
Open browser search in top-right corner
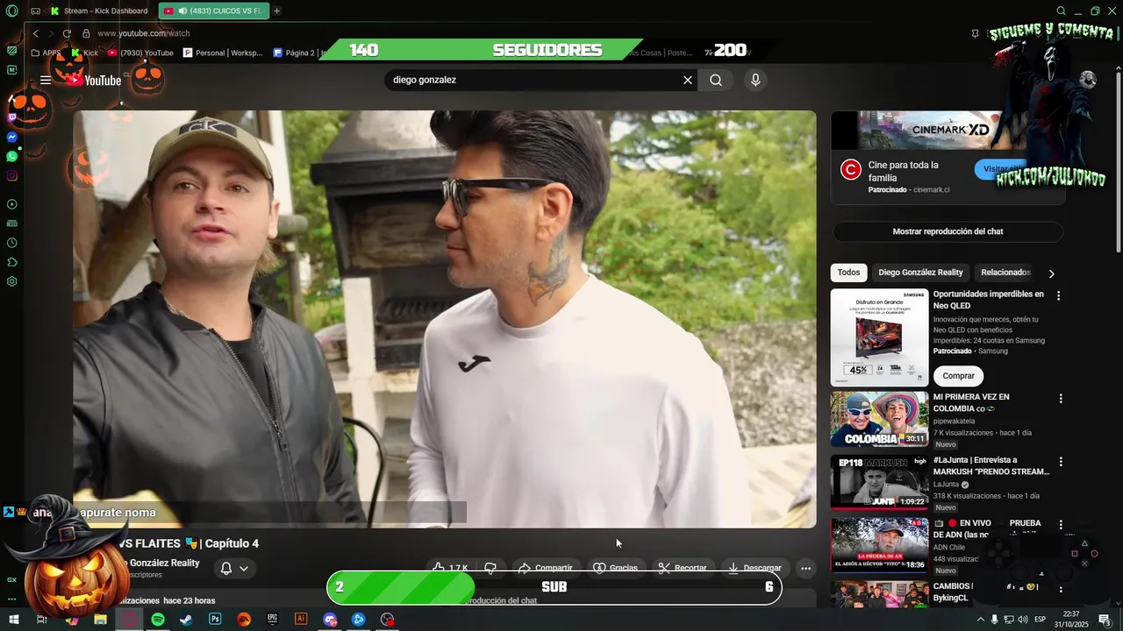click(x=1061, y=11)
